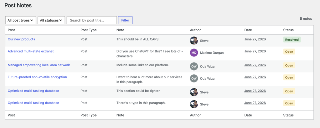Open the All statuses dropdown
320x128 pixels.
point(51,20)
